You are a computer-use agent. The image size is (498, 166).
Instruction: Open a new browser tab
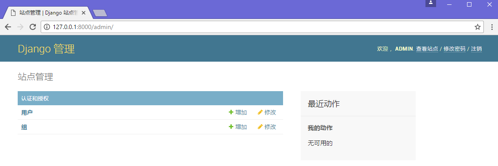point(100,13)
